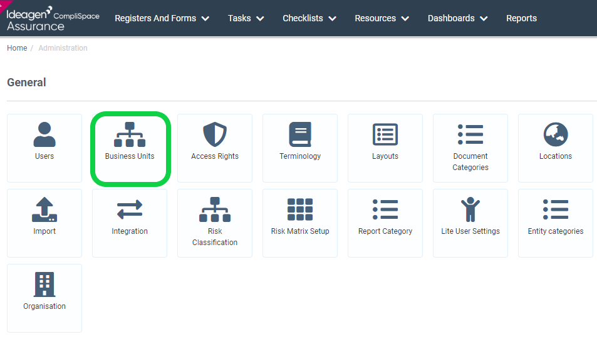Open Entity categories list icon

point(556,209)
